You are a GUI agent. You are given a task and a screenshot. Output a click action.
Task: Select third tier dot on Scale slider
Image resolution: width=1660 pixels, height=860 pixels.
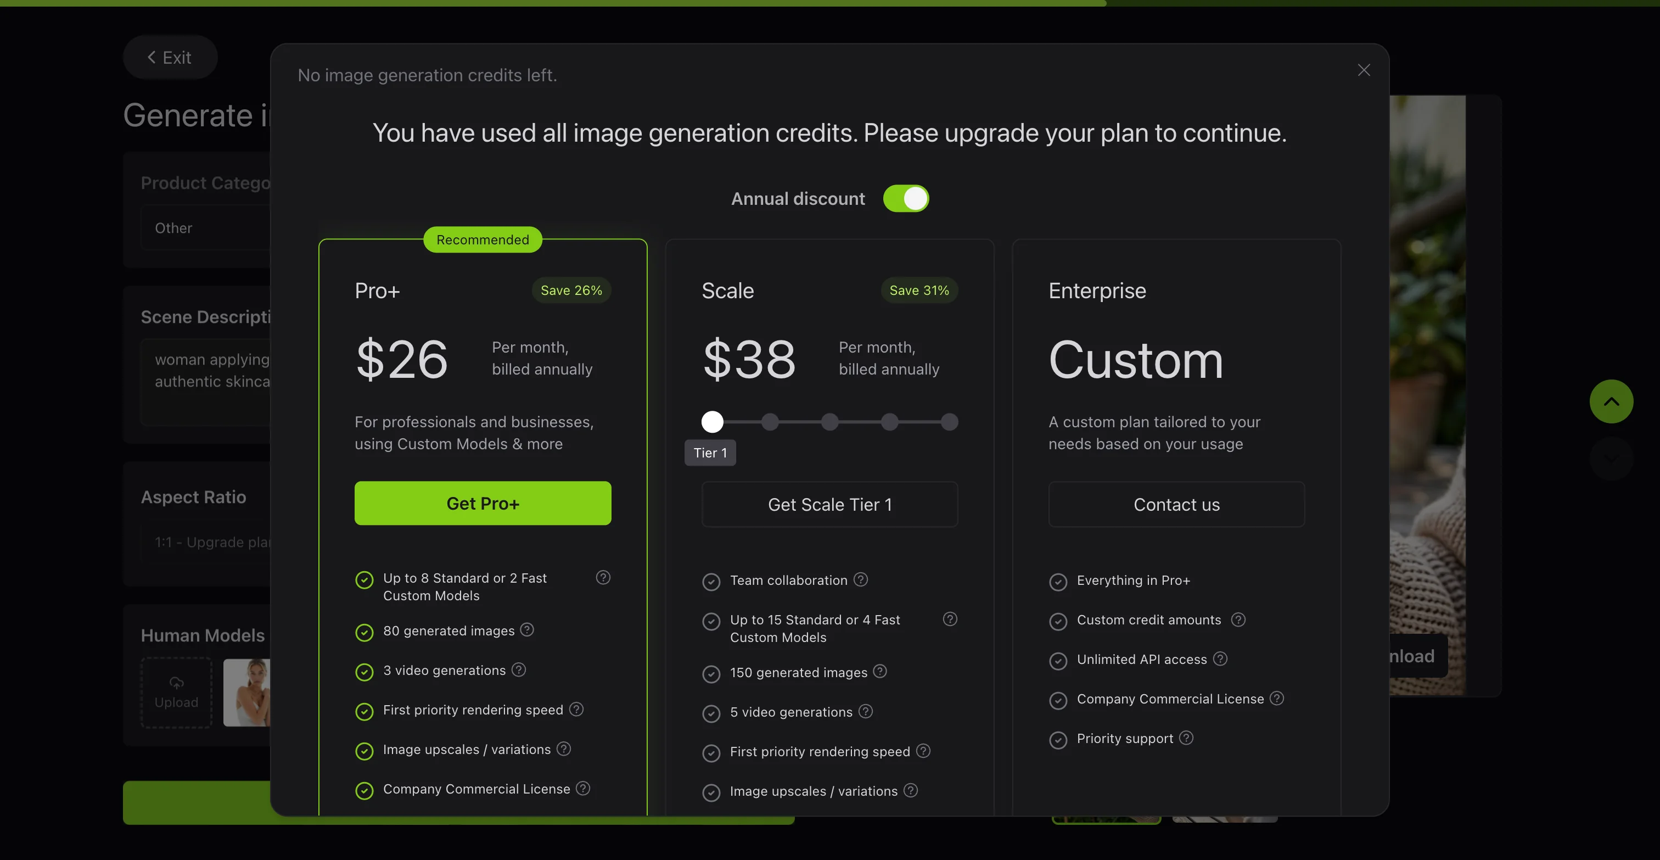(x=830, y=422)
